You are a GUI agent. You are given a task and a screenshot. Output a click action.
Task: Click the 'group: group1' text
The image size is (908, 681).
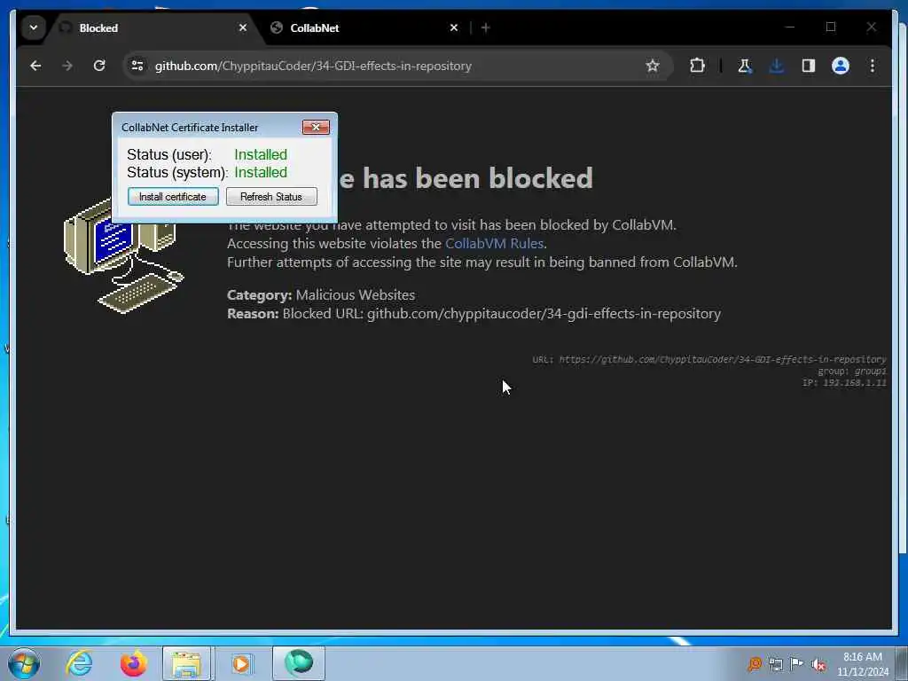click(x=852, y=372)
